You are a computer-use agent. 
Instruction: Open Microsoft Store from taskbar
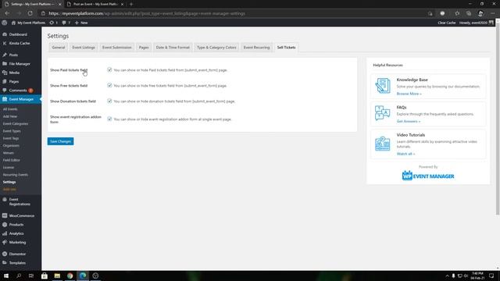click(x=45, y=276)
